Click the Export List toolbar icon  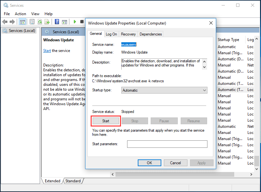pos(47,22)
